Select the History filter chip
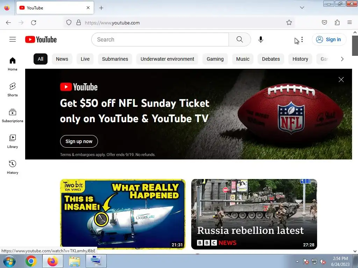Screen dimensions: 358x268 300,59
